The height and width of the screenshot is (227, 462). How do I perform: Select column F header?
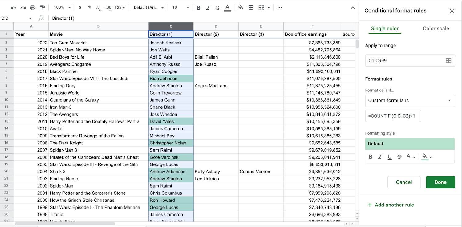[313, 26]
